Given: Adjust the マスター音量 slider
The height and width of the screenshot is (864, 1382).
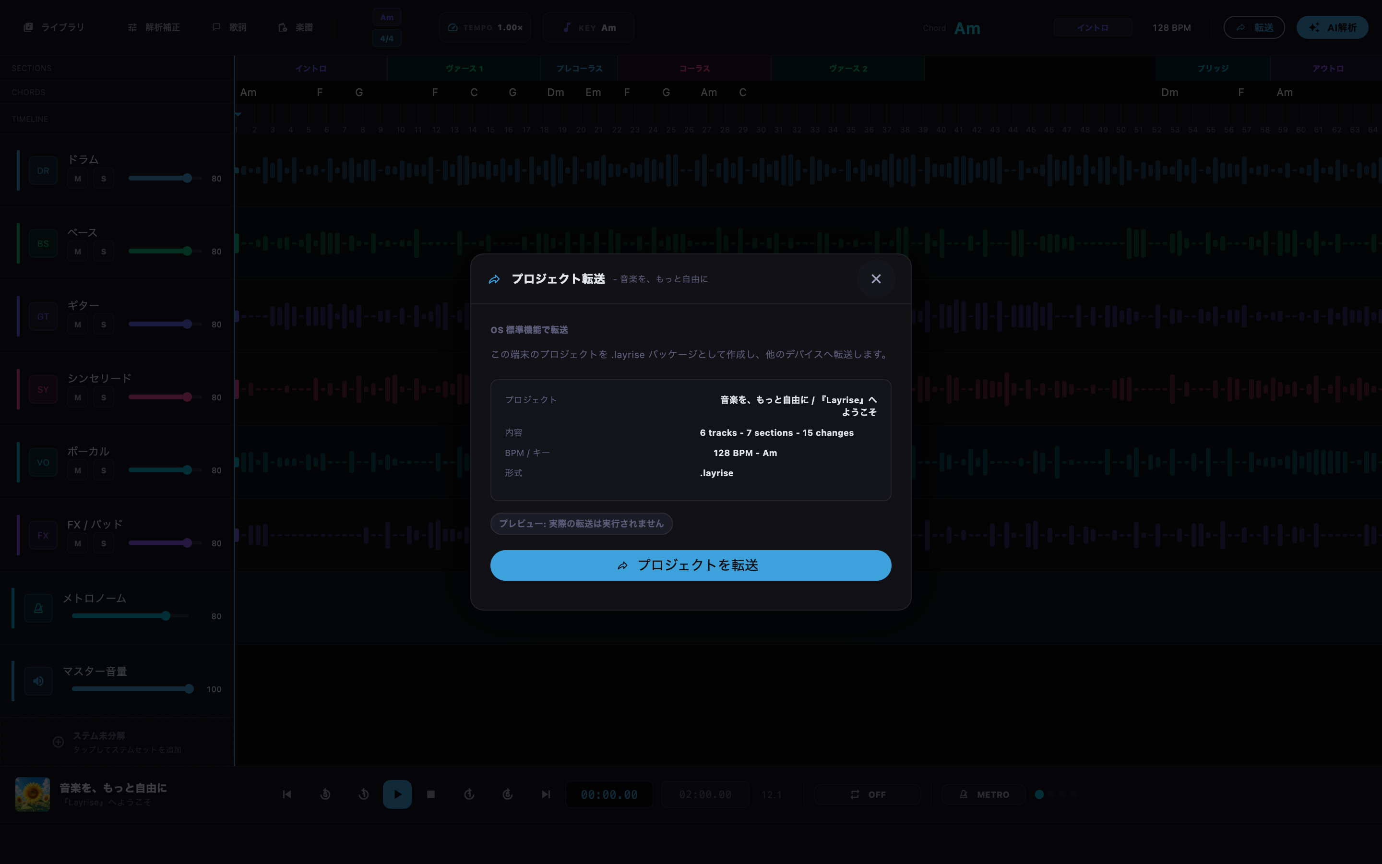Looking at the screenshot, I should point(133,689).
